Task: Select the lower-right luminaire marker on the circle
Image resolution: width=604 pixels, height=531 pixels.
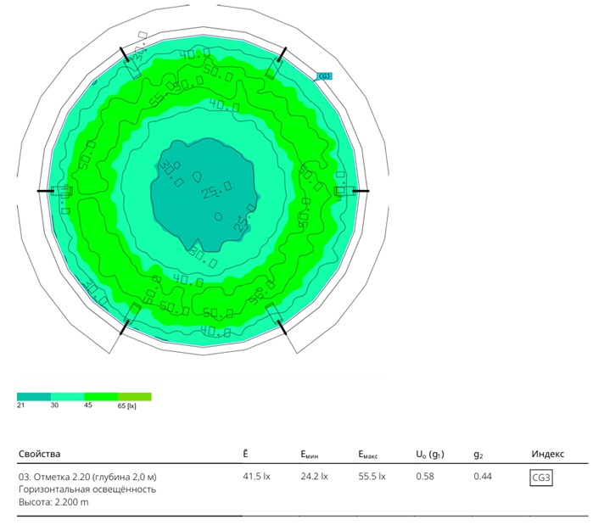Action: pos(277,316)
